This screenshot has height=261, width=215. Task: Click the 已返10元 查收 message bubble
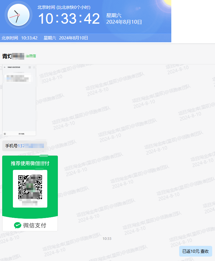coord(195,251)
